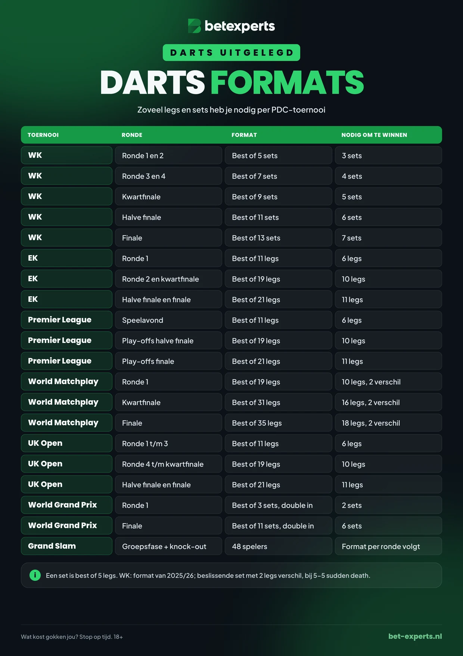Select the '4 sets' cell
This screenshot has width=463, height=656.
tap(388, 176)
